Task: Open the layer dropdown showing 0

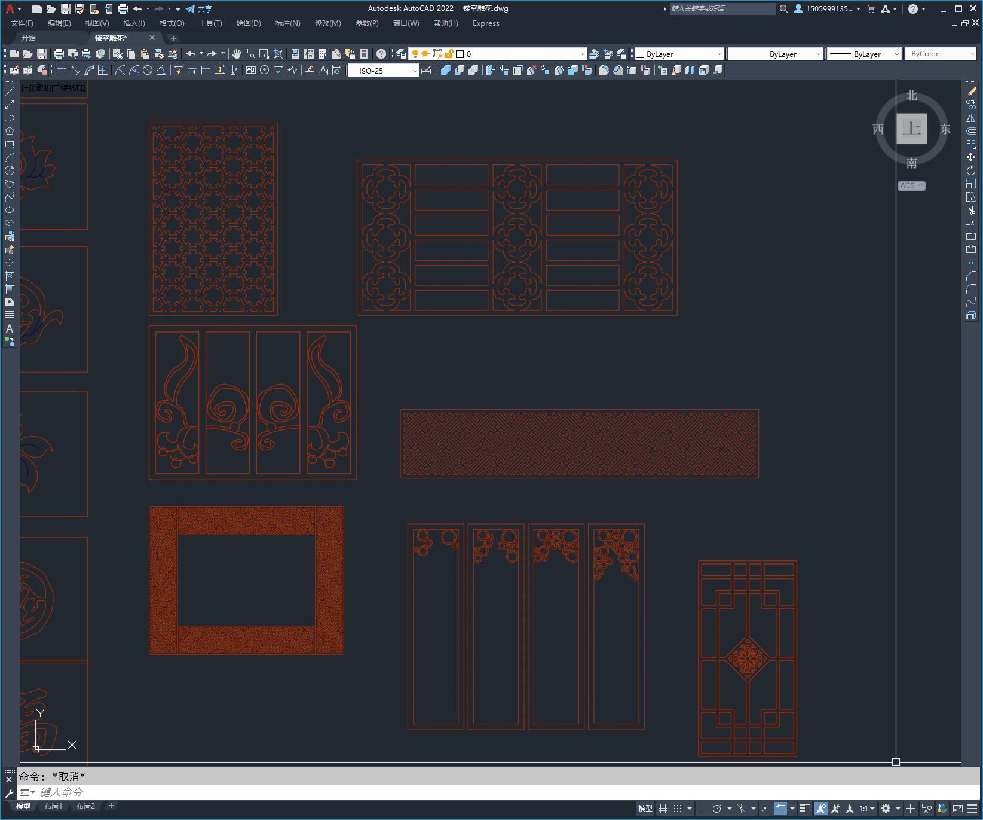Action: tap(498, 54)
